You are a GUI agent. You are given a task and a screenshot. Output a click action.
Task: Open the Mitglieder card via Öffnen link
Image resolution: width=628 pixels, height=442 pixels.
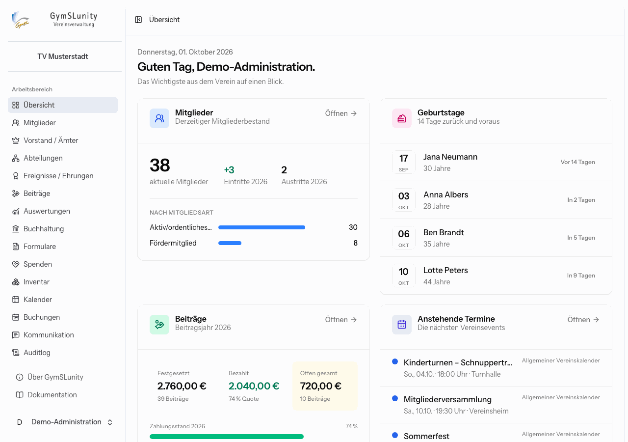click(x=341, y=113)
